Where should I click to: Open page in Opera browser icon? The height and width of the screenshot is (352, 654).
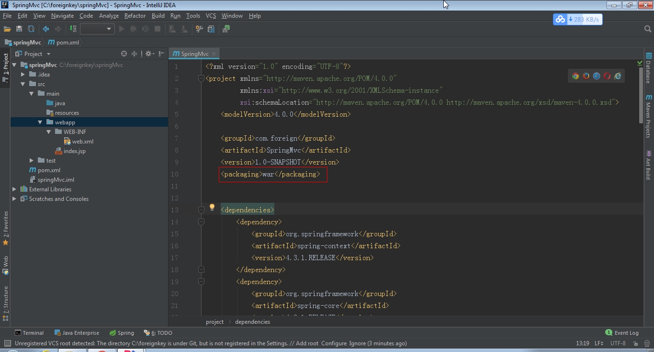(607, 76)
